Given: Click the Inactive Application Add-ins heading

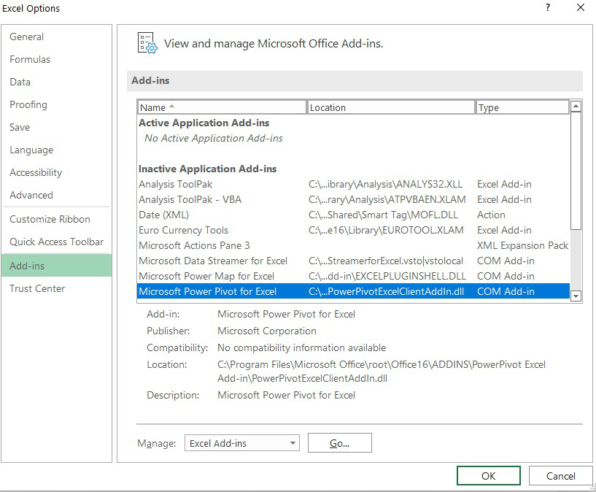Looking at the screenshot, I should pyautogui.click(x=207, y=169).
